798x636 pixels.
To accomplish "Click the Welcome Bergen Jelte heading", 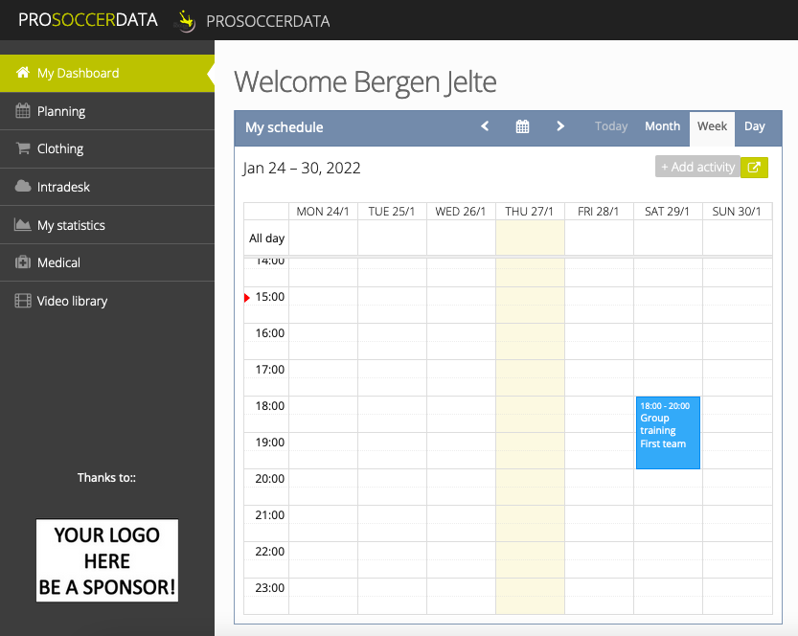I will 365,82.
